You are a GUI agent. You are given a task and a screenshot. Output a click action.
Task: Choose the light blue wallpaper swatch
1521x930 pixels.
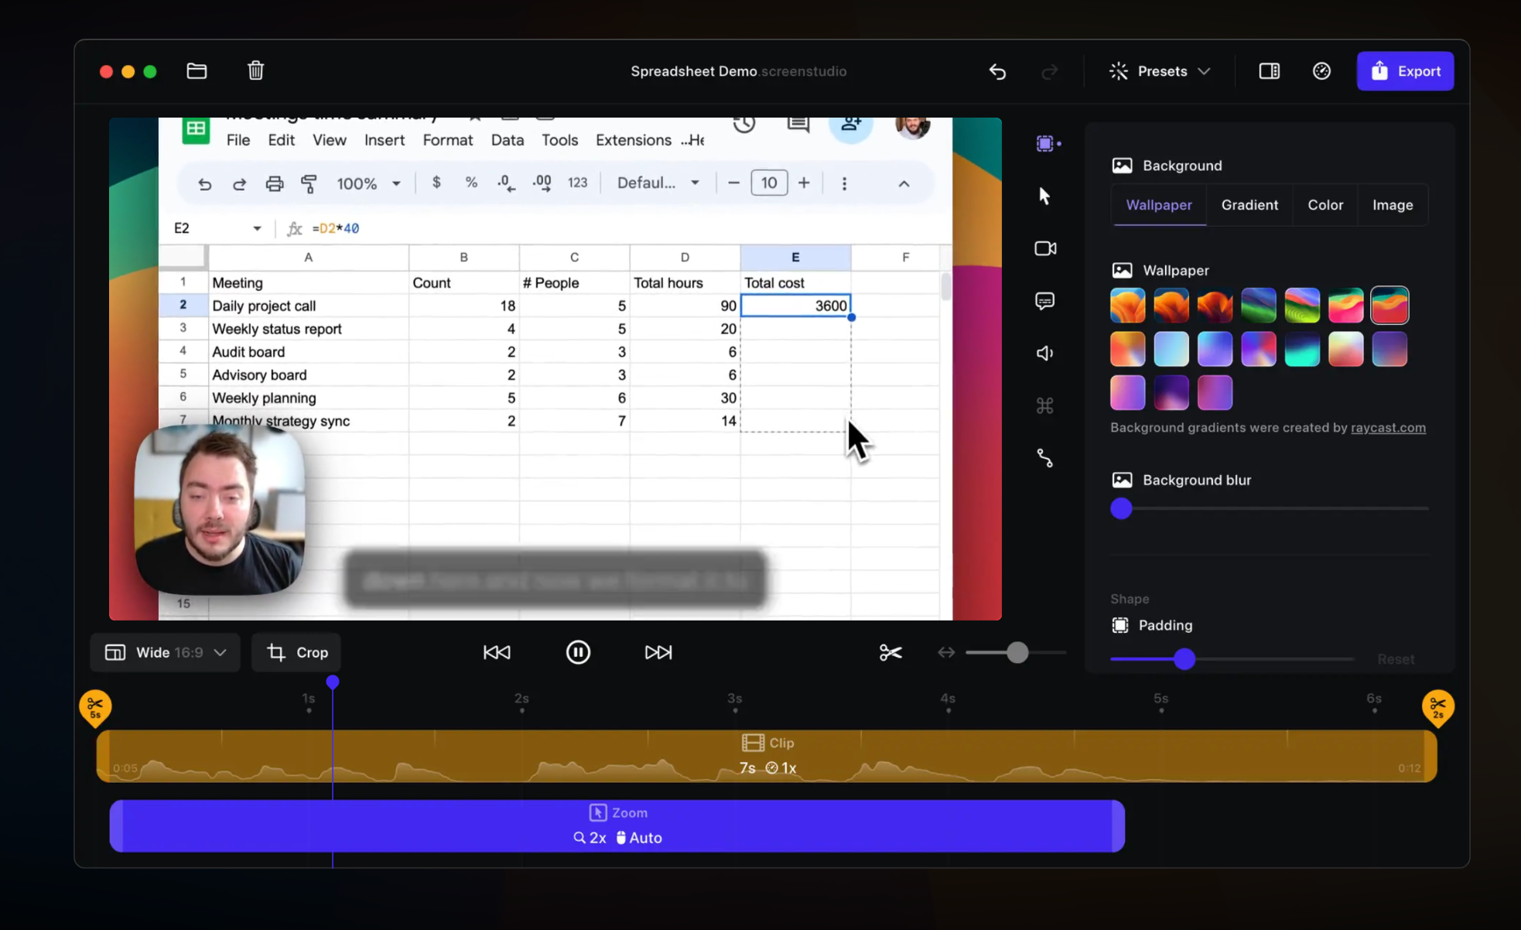pos(1171,349)
